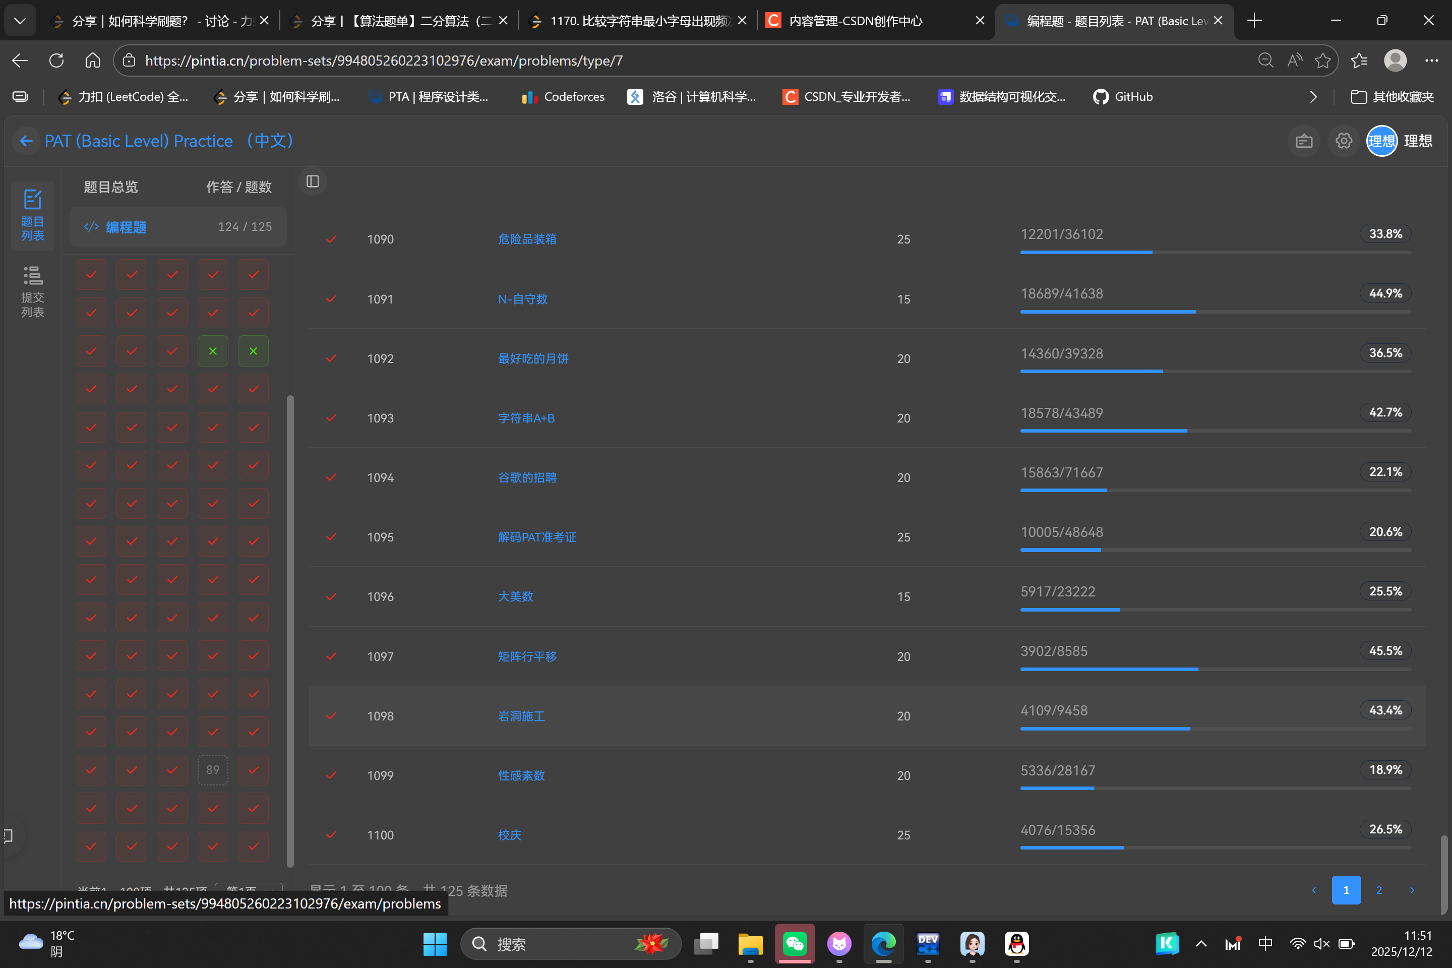Open the browser tab list dropdown

[x=20, y=21]
